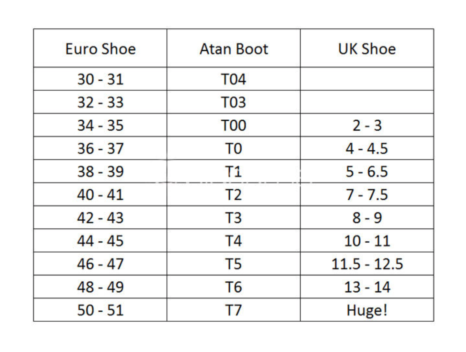Click the 7 - 7.5 UK size cell
The width and height of the screenshot is (466, 352).
pyautogui.click(x=367, y=194)
